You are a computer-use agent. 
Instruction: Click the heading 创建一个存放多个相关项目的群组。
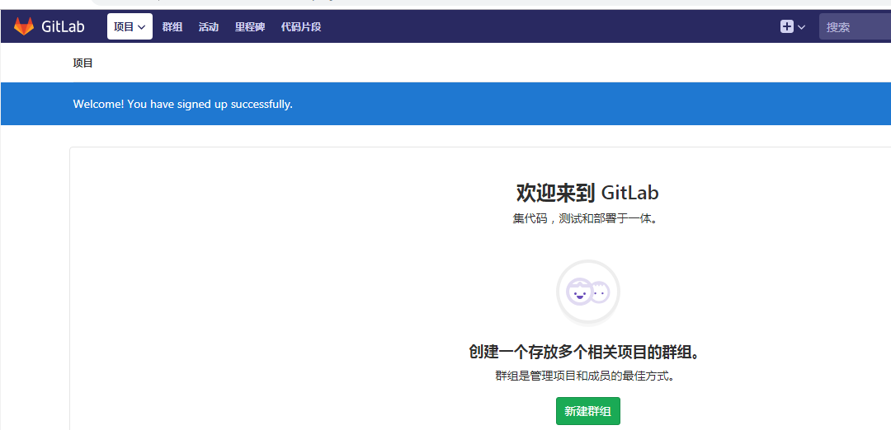584,353
